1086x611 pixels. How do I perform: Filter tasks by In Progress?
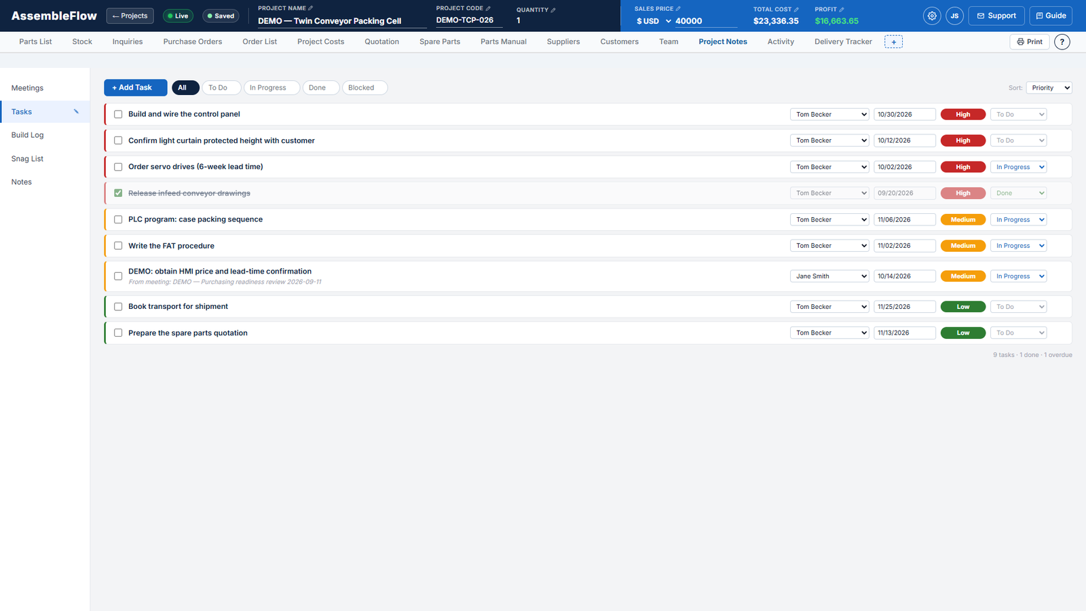tap(271, 88)
